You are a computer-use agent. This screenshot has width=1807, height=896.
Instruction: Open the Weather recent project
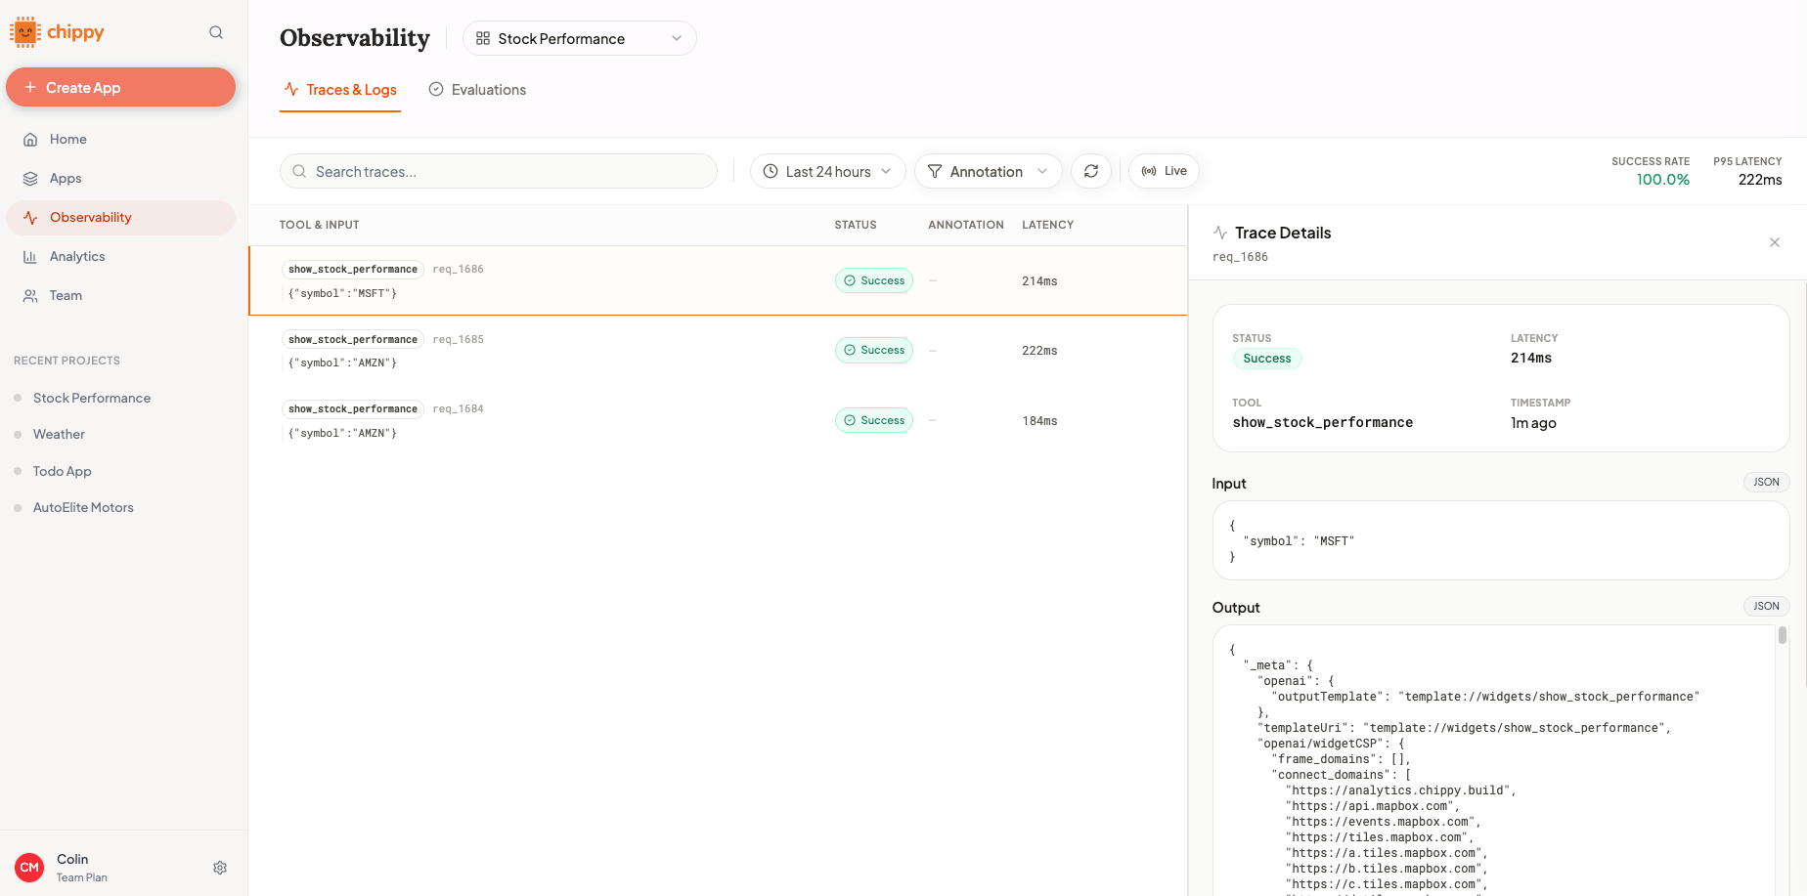click(59, 435)
